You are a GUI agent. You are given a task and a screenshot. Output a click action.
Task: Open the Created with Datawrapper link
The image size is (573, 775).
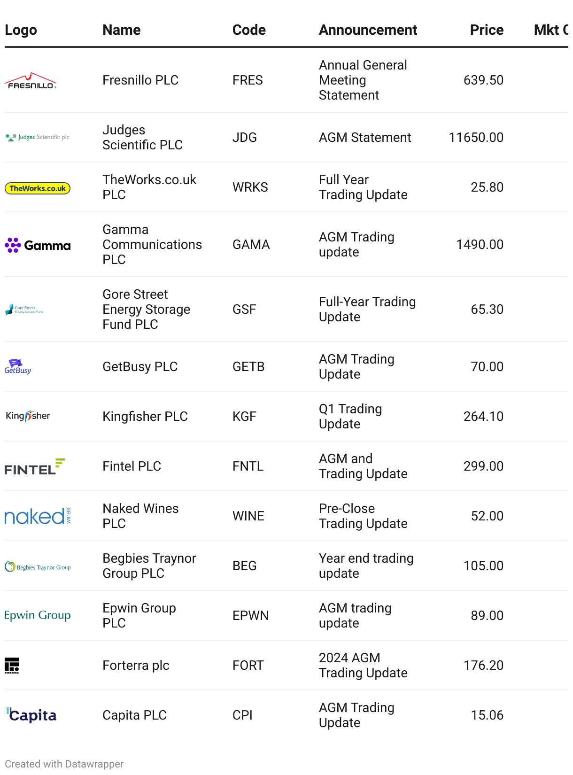pos(64,764)
